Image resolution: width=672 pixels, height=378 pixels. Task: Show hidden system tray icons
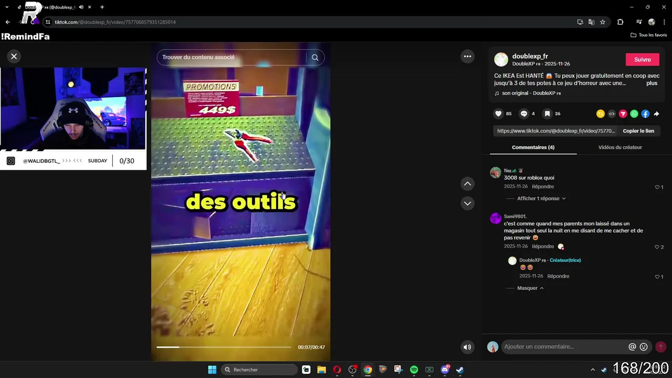(x=593, y=370)
